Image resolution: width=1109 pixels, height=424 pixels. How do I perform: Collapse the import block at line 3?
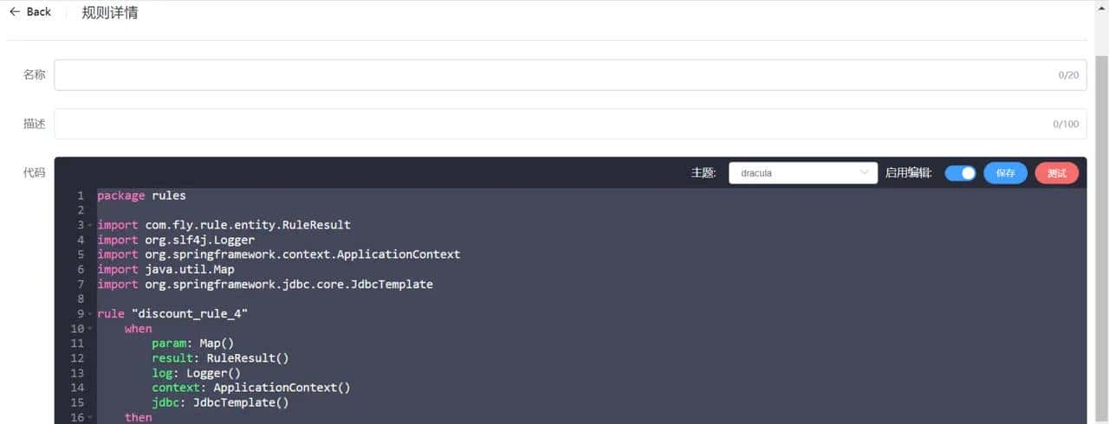91,225
